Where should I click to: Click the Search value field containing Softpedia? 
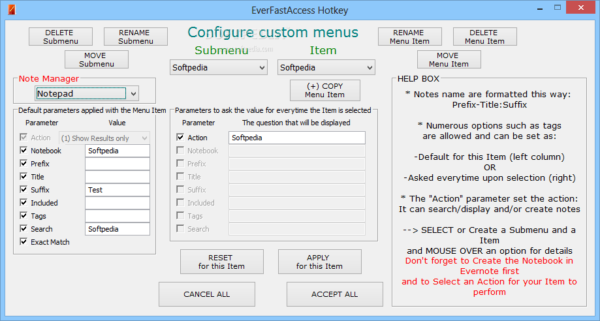point(118,229)
